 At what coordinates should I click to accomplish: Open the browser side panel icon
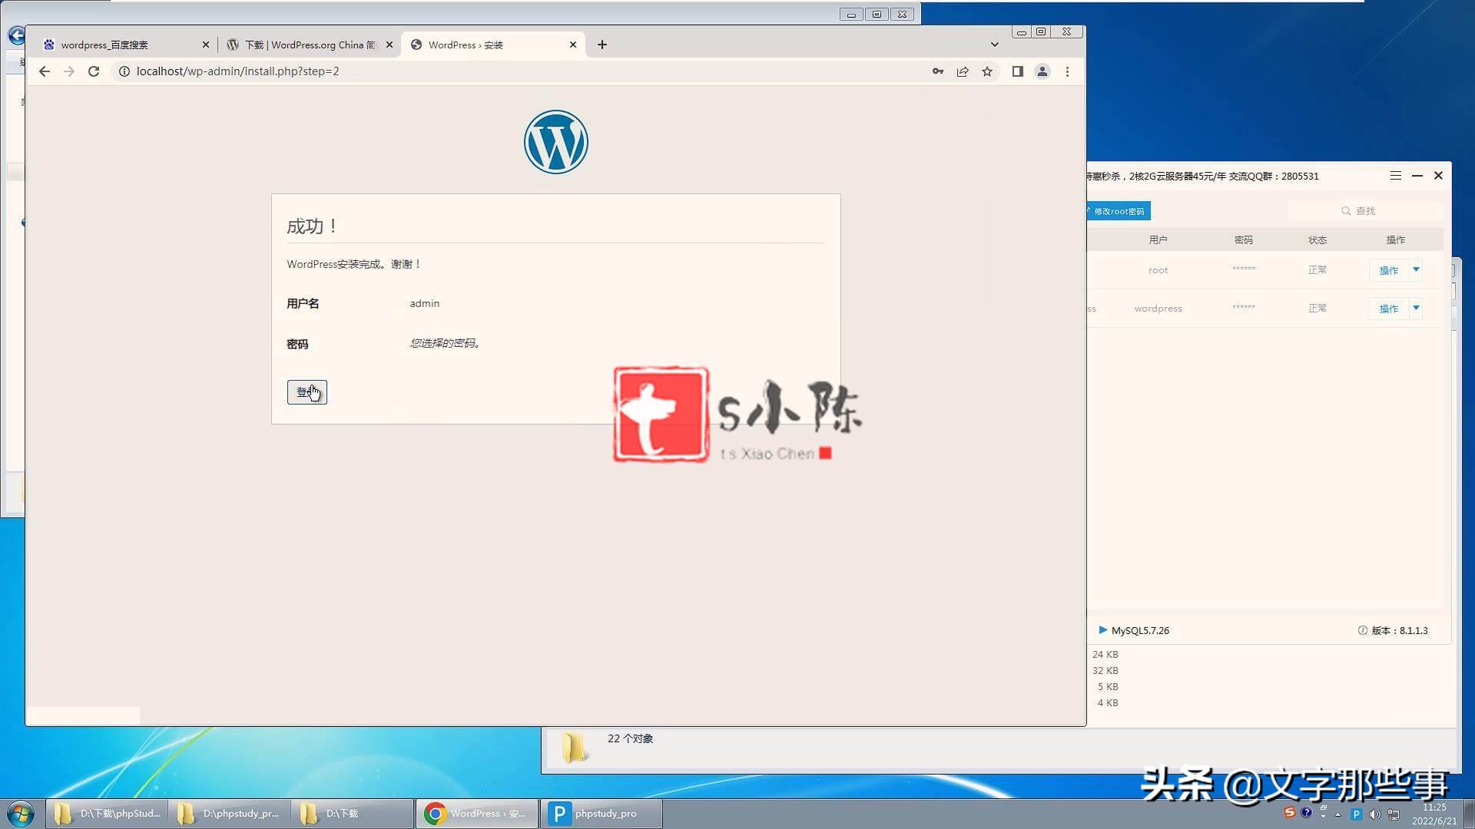[x=1018, y=71]
